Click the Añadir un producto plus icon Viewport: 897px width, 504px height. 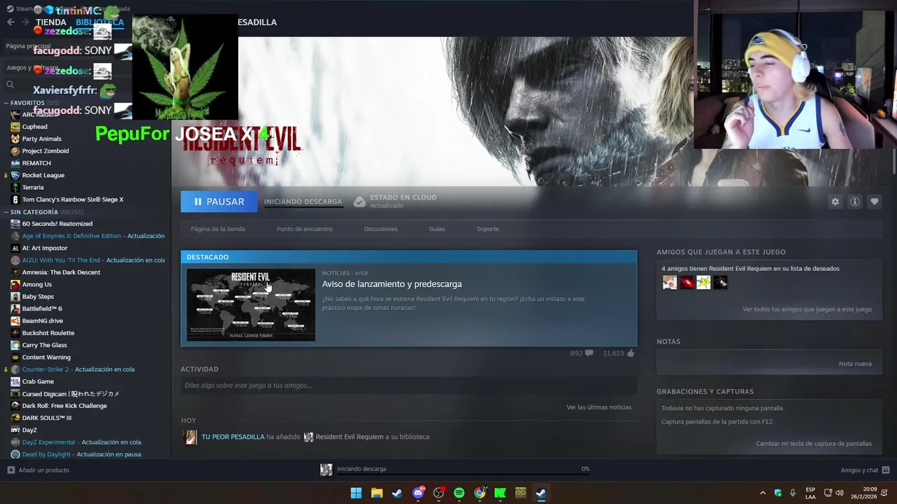(x=11, y=470)
